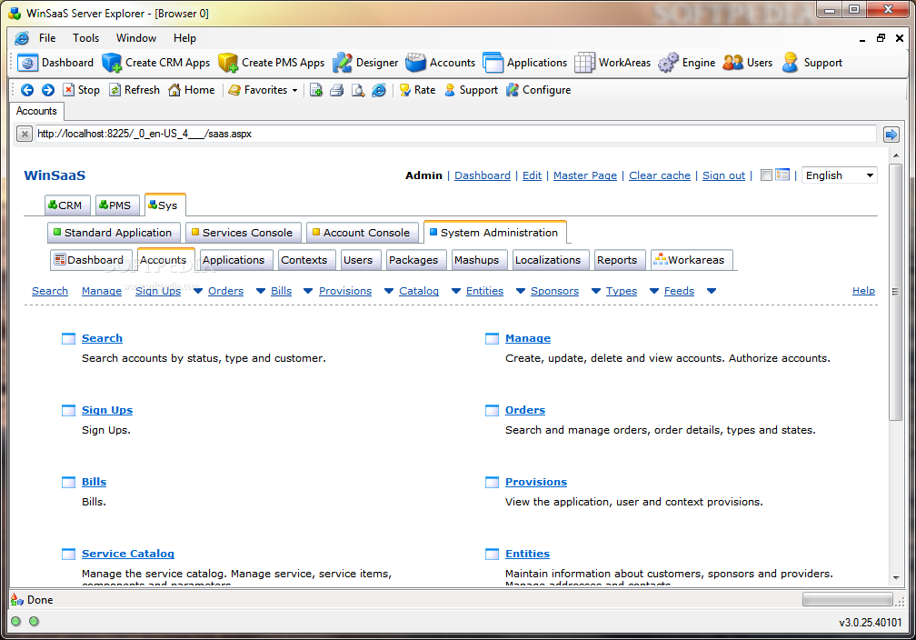This screenshot has width=916, height=640.
Task: Open the Window menu
Action: (136, 38)
